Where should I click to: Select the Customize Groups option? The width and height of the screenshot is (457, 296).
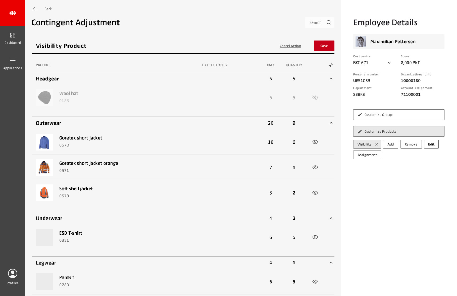coord(398,115)
